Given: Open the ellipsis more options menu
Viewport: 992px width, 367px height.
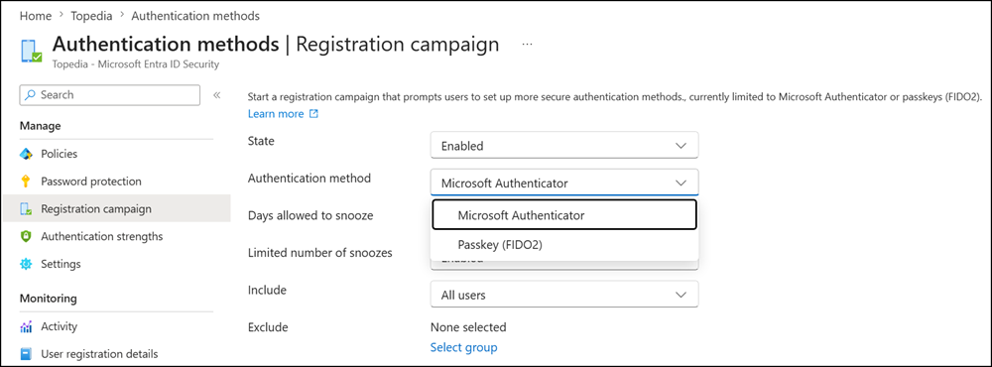Looking at the screenshot, I should (x=527, y=45).
